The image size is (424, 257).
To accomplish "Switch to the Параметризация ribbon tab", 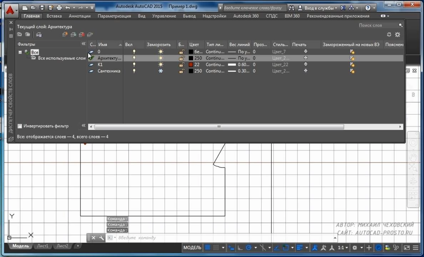I will coord(114,16).
